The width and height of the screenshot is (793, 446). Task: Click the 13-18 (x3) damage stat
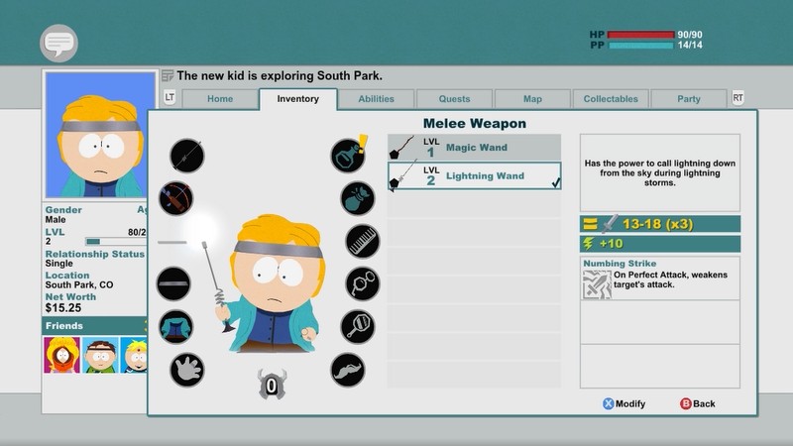pos(657,224)
